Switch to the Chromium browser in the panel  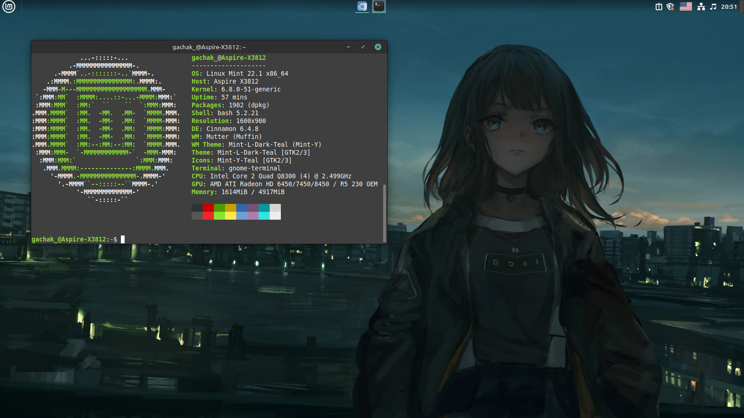pos(362,7)
